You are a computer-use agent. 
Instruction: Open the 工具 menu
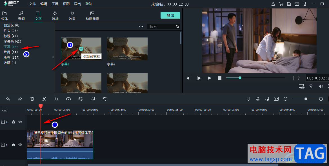pyautogui.click(x=55, y=4)
